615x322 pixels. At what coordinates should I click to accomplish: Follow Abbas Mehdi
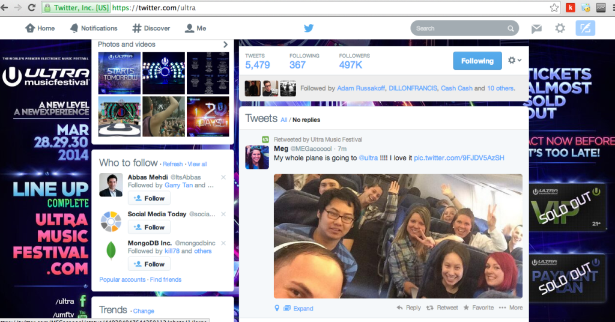pyautogui.click(x=149, y=198)
